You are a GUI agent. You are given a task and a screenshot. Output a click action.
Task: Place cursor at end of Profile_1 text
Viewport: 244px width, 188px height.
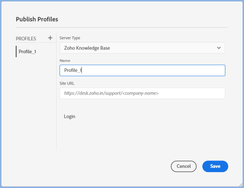pyautogui.click(x=83, y=71)
